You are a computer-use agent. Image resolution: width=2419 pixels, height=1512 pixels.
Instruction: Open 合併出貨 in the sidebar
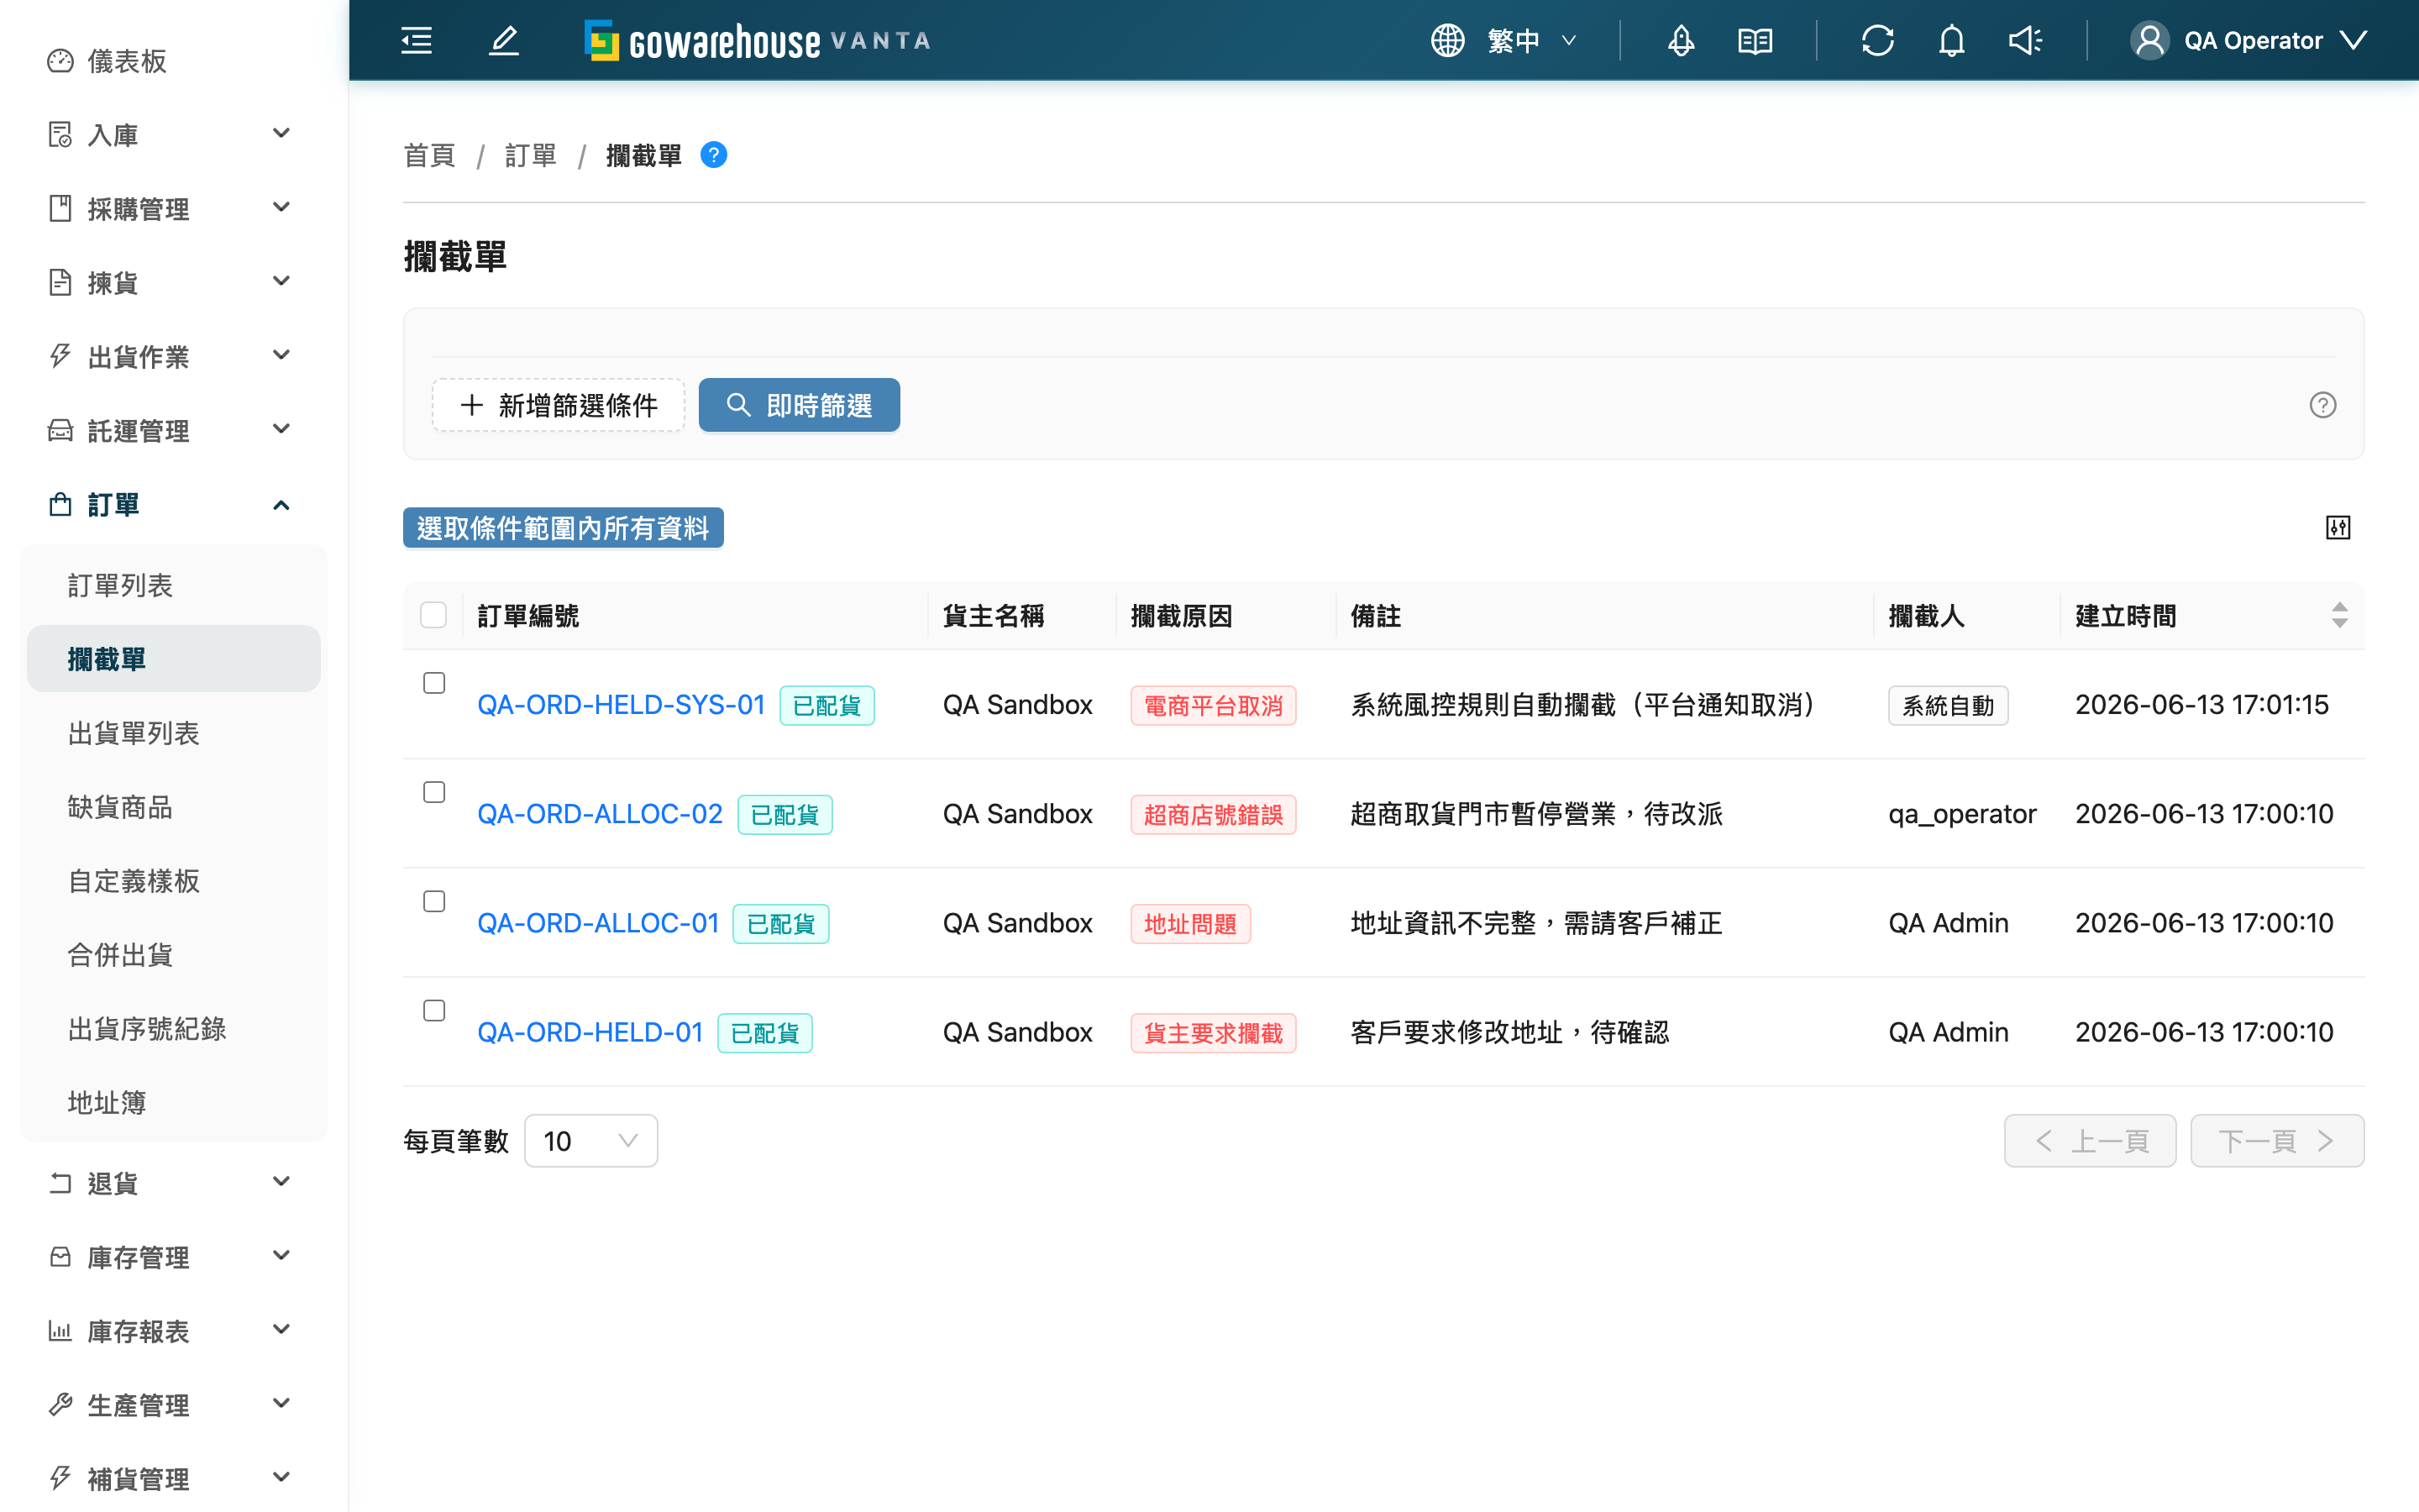click(174, 955)
